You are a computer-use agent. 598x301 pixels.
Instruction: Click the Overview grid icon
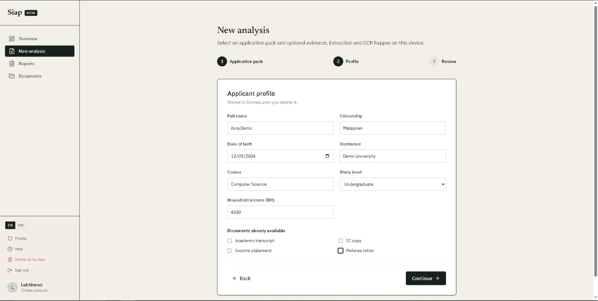point(12,39)
